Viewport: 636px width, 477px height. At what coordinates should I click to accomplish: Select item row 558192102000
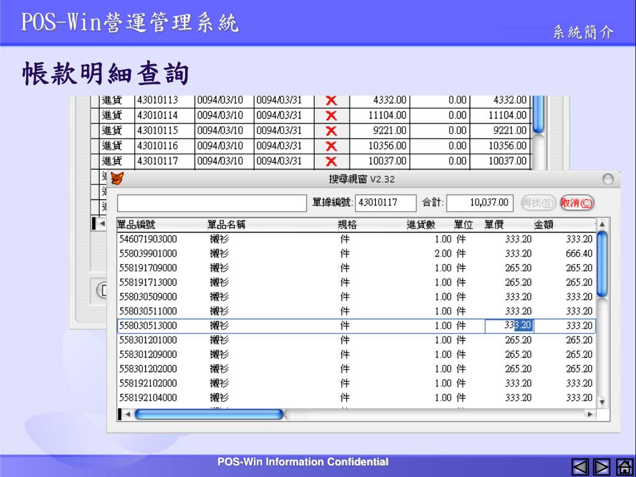tap(357, 383)
